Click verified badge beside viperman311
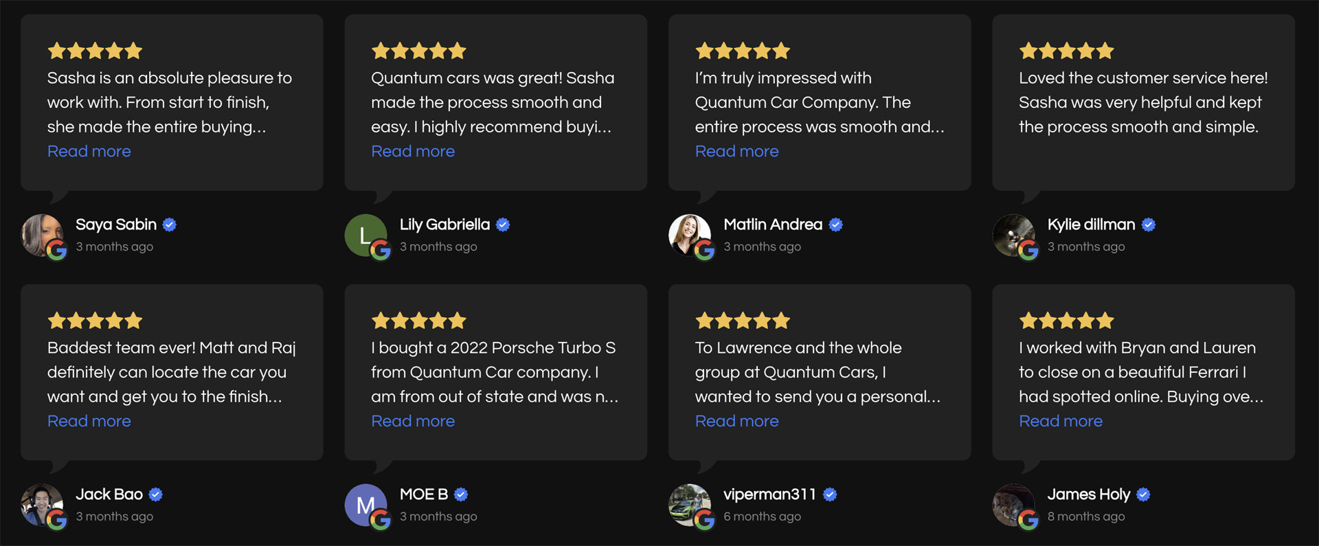1319x546 pixels. coord(830,494)
